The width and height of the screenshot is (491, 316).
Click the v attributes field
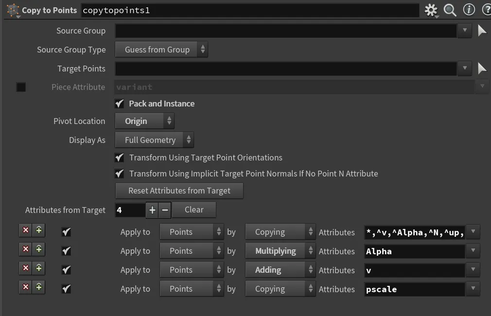click(x=415, y=270)
